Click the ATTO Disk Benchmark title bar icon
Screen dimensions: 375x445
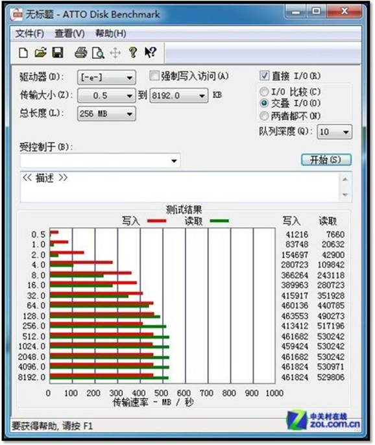coord(16,14)
